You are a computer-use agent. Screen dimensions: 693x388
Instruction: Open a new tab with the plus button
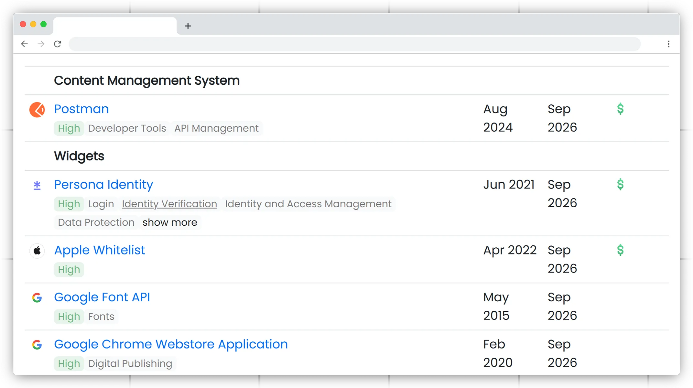[188, 26]
